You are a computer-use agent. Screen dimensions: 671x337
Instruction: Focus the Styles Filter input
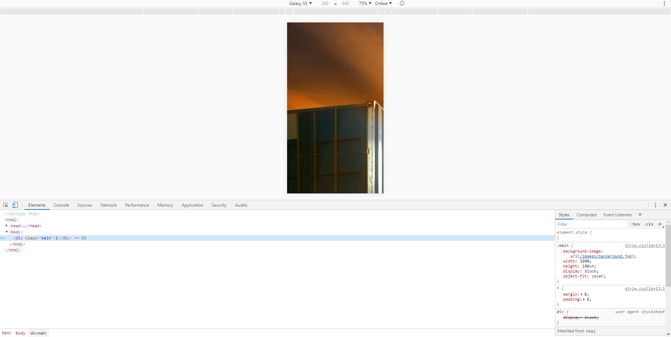pos(591,224)
